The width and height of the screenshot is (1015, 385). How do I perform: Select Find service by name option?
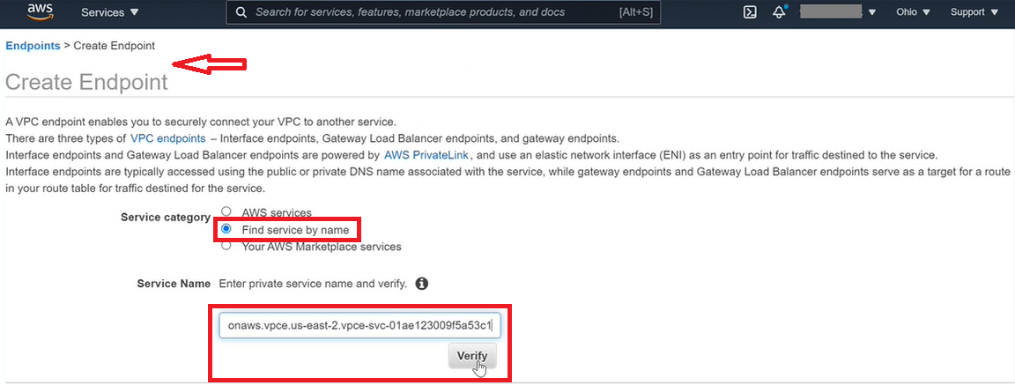coord(226,229)
